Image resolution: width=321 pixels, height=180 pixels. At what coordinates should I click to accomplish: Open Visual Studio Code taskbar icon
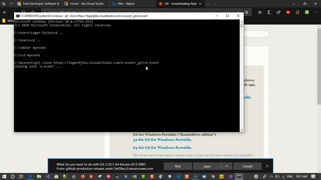[x=179, y=176]
